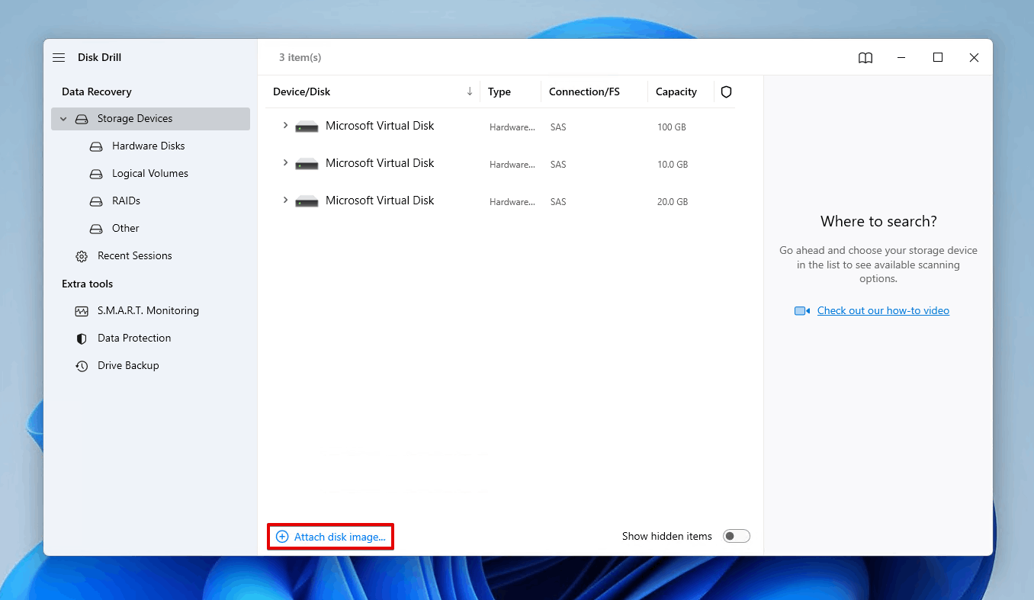Expand the 20.0 GB Microsoft Virtual Disk
This screenshot has width=1034, height=600.
tap(286, 201)
